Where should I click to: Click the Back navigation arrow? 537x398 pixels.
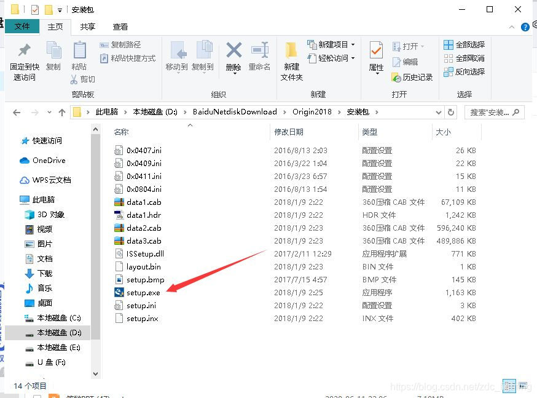[x=17, y=113]
